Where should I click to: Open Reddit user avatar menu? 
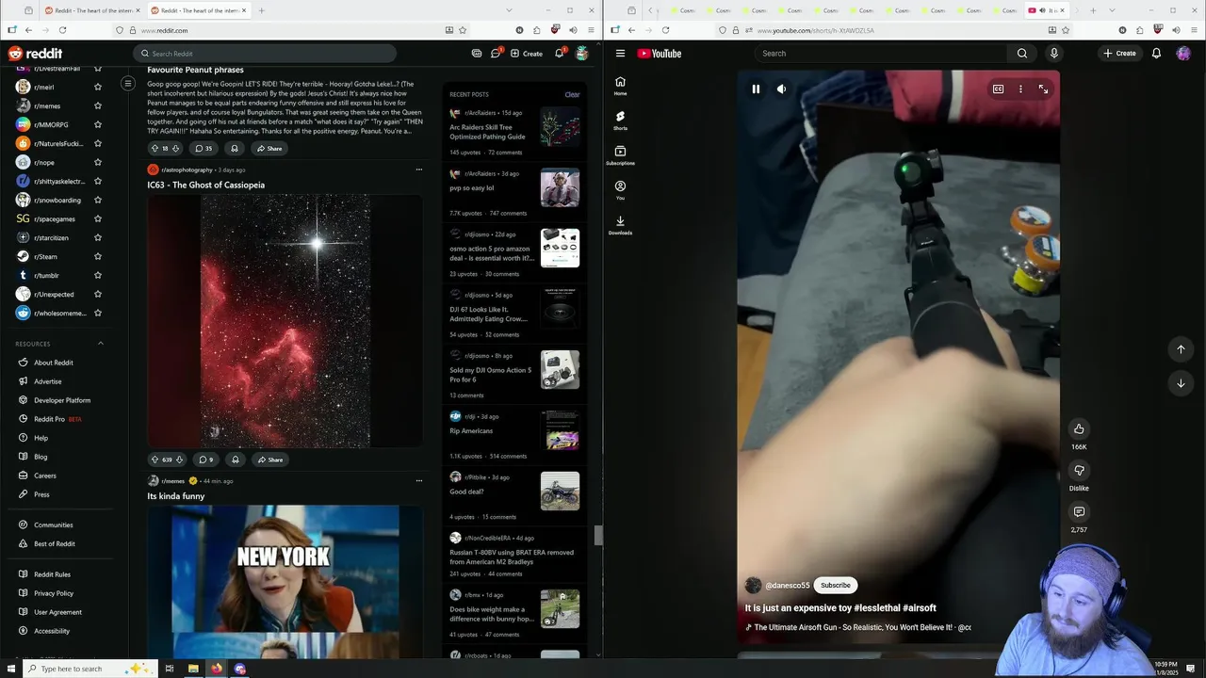click(x=582, y=54)
